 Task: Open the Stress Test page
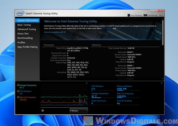point(23,34)
